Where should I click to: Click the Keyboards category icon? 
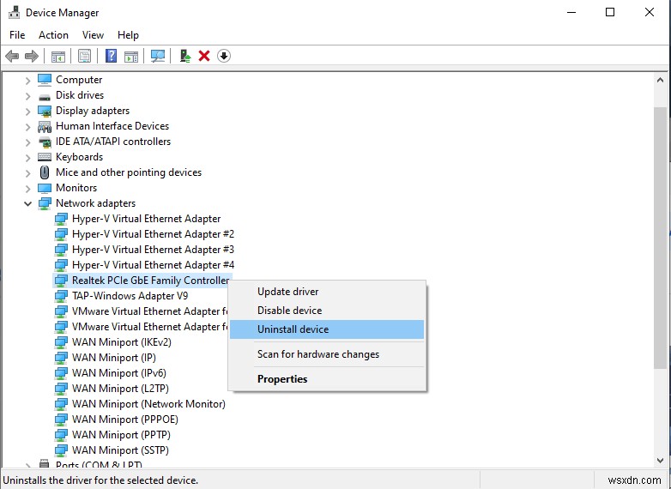click(x=45, y=157)
